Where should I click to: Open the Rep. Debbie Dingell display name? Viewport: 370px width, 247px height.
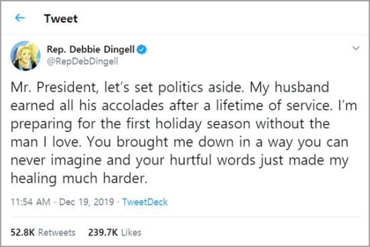[91, 50]
